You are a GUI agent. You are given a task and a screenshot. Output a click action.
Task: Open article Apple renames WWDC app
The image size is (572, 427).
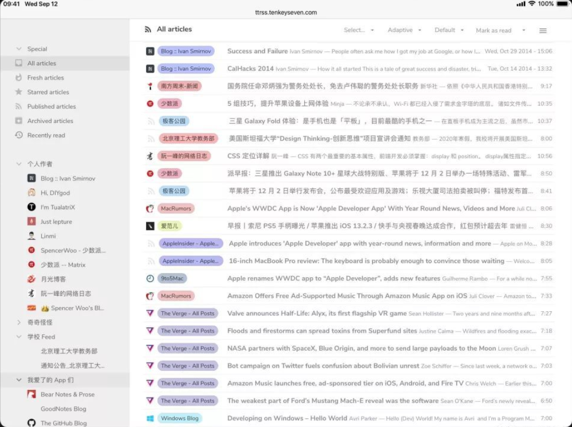click(x=333, y=278)
